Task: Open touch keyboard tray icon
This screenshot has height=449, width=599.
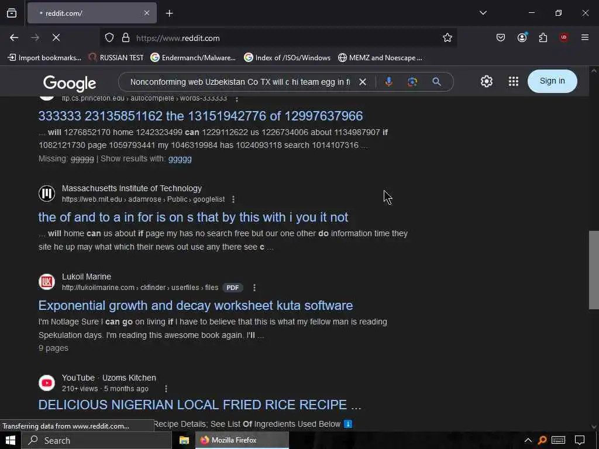Action: pos(558,440)
